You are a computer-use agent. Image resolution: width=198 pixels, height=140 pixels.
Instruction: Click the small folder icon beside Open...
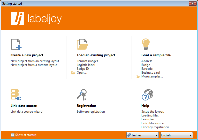point(73,73)
